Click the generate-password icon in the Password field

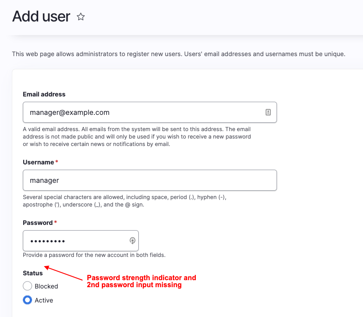132,240
